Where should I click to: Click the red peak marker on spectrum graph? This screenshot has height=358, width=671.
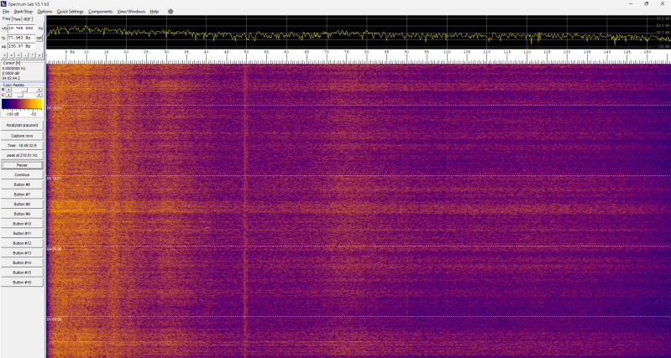click(x=489, y=39)
